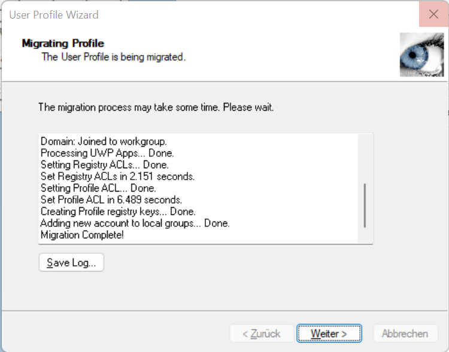
Task: Select the 'Processing UWP Apps... Done' log line
Action: point(107,153)
